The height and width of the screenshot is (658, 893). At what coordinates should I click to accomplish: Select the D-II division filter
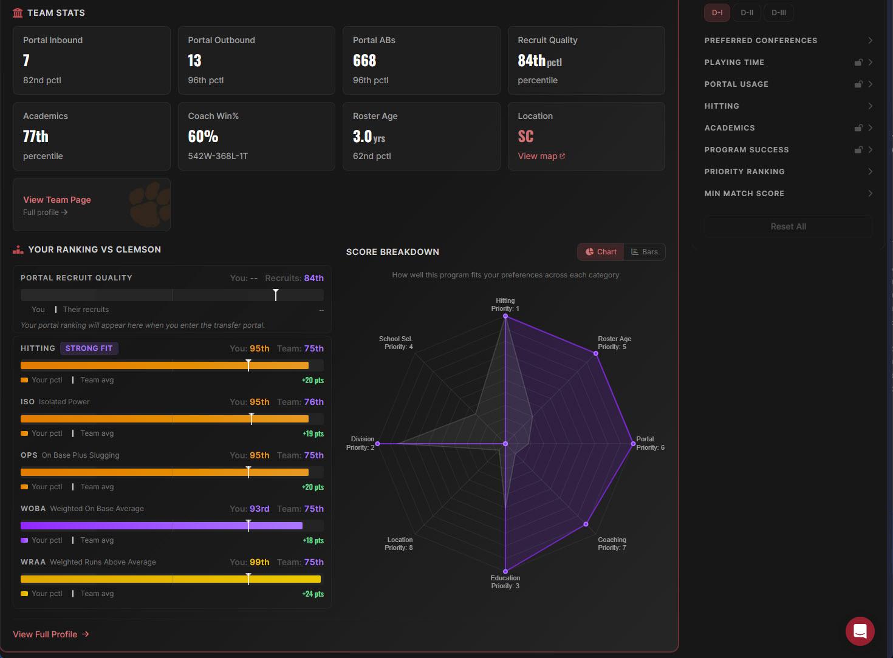tap(747, 12)
